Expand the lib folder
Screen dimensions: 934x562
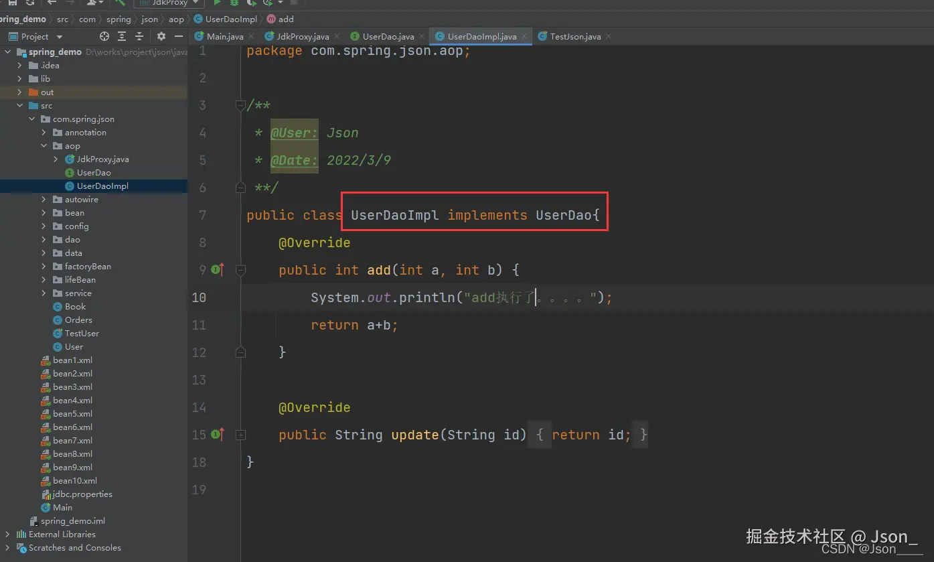[x=20, y=79]
